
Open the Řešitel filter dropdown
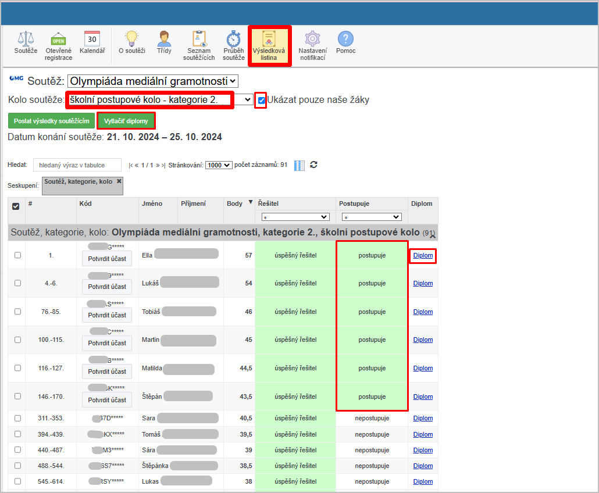coord(295,217)
